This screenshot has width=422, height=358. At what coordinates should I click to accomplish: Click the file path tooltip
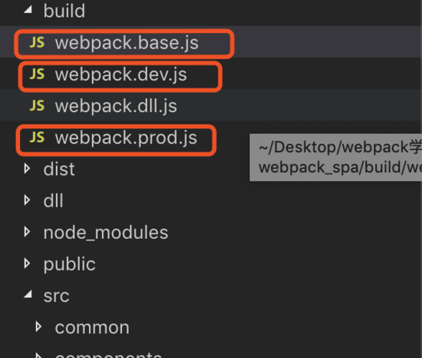tap(335, 157)
